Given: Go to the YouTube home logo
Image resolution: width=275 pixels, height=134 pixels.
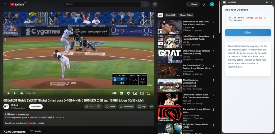Looking at the screenshot, I should pos(17,4).
